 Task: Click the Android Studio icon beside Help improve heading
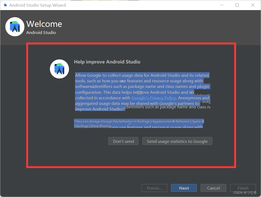(x=59, y=69)
